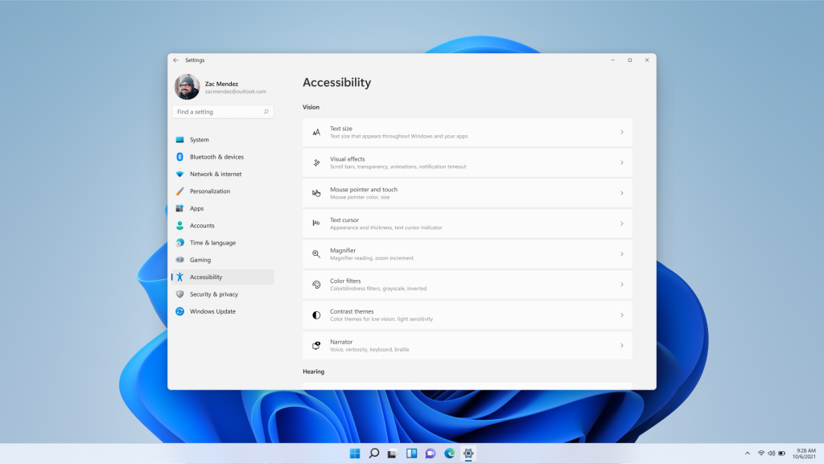Click the Gaming controller icon
Screen dimensions: 824x464
point(179,260)
